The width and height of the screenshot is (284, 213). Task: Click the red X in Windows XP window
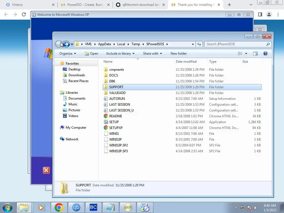46,170
